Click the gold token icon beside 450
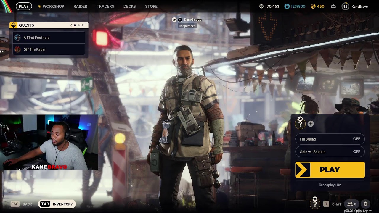 [x=313, y=6]
